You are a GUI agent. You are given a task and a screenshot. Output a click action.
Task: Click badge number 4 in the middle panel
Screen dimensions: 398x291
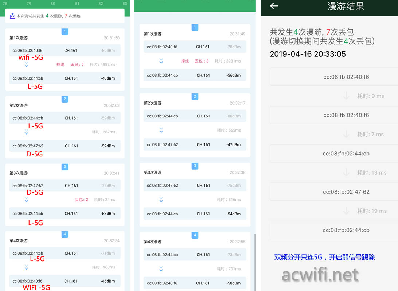pos(195,235)
